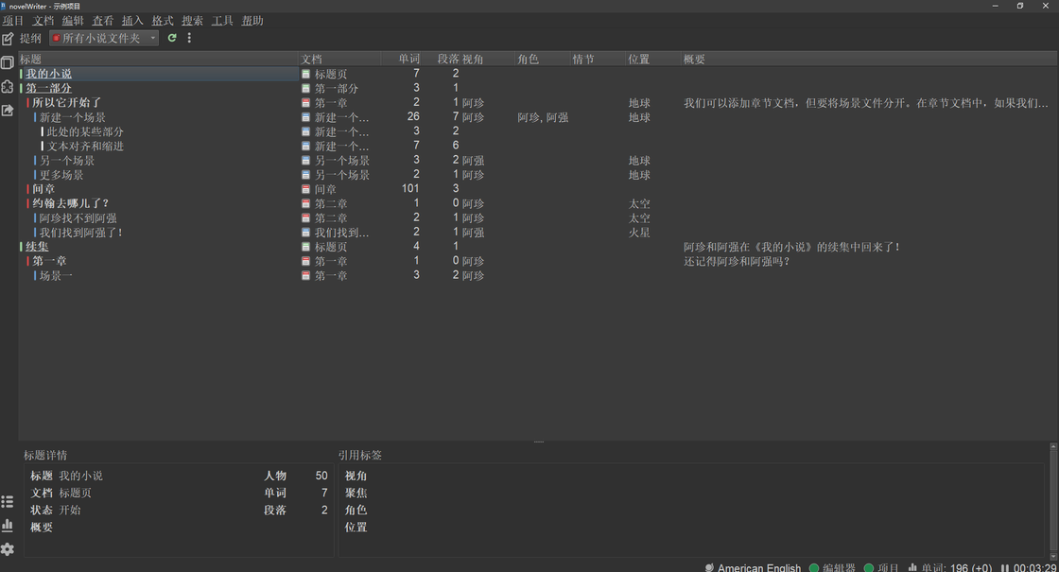The width and height of the screenshot is (1059, 572).
Task: Click the blue document icon in the 文本对齐和缩进 row
Action: [x=306, y=146]
